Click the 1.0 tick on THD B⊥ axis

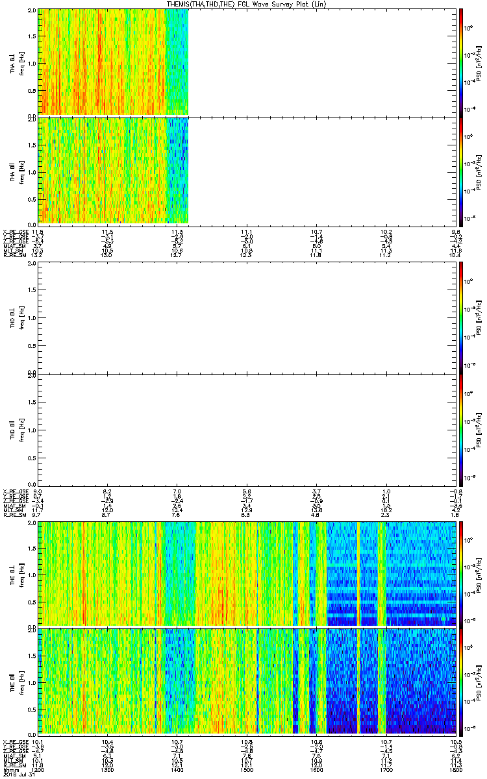tap(32, 317)
